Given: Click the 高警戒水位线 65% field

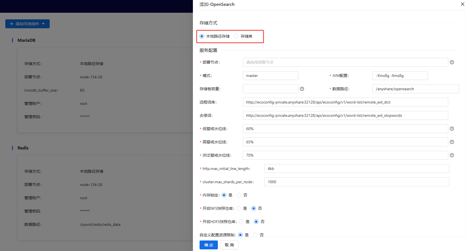Looking at the screenshot, I should tap(345, 142).
